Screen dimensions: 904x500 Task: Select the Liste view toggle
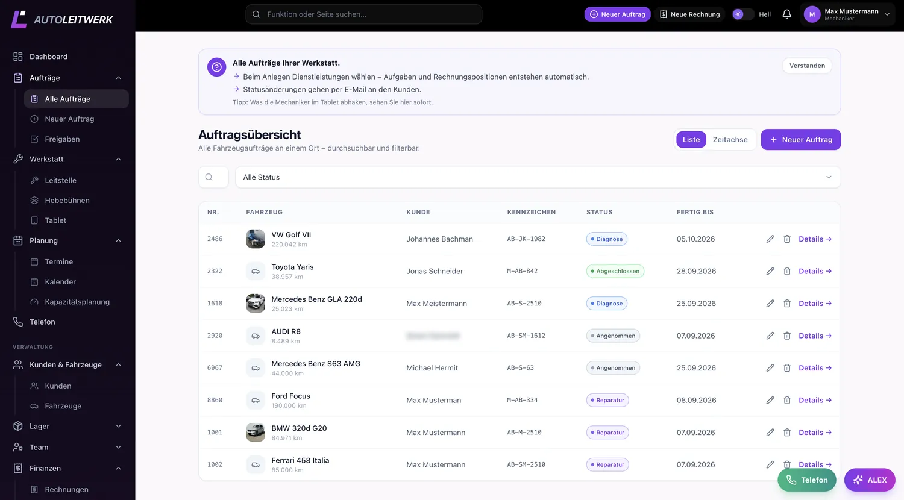coord(691,140)
